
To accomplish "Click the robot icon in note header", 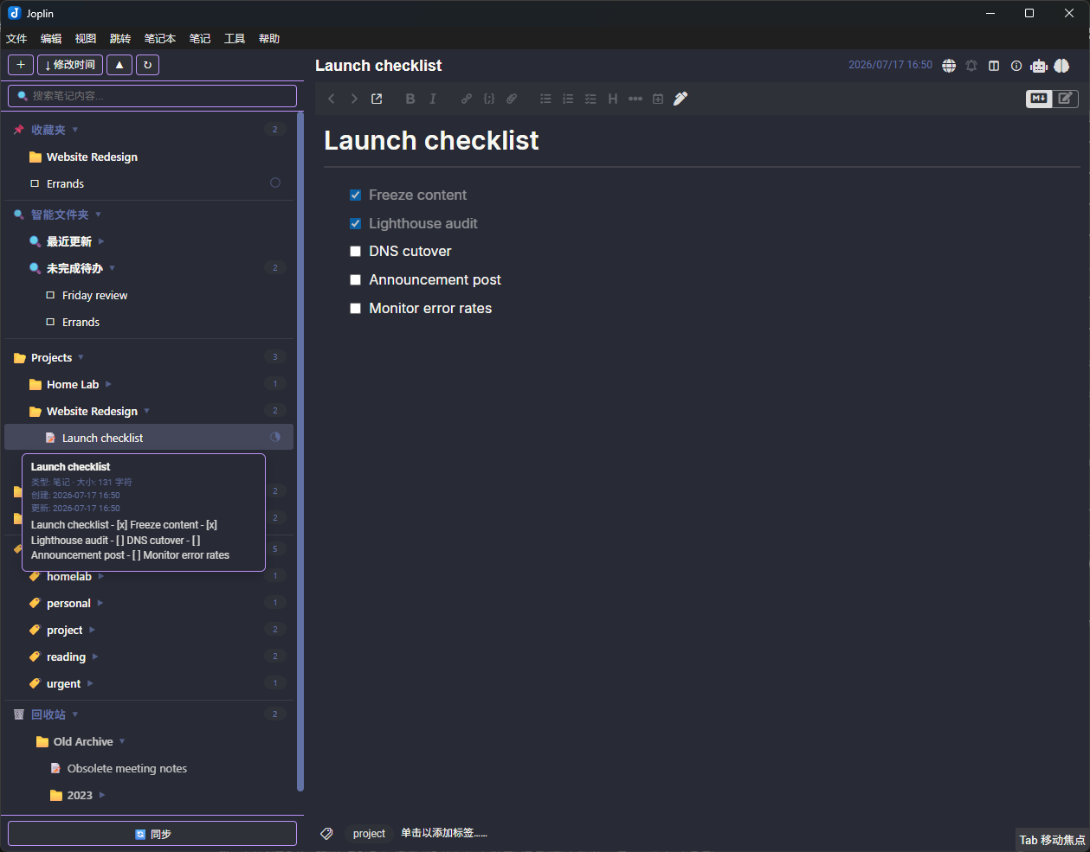I will (1039, 66).
